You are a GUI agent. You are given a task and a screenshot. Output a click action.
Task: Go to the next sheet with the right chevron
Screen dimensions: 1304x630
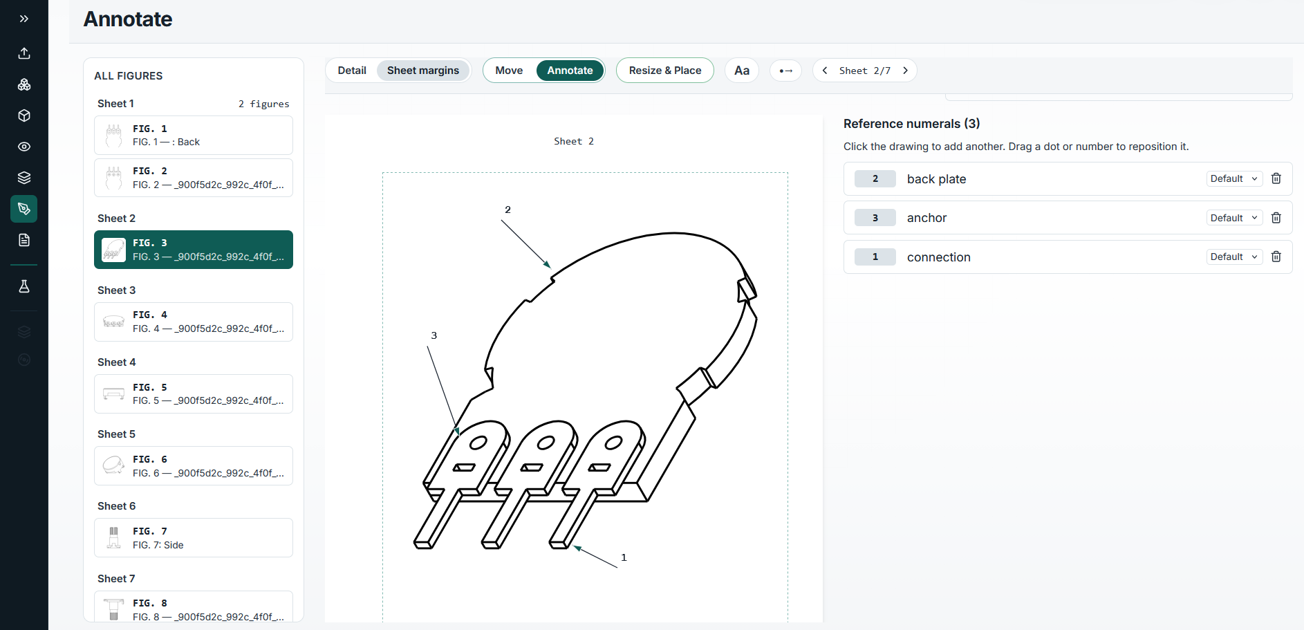click(x=905, y=71)
